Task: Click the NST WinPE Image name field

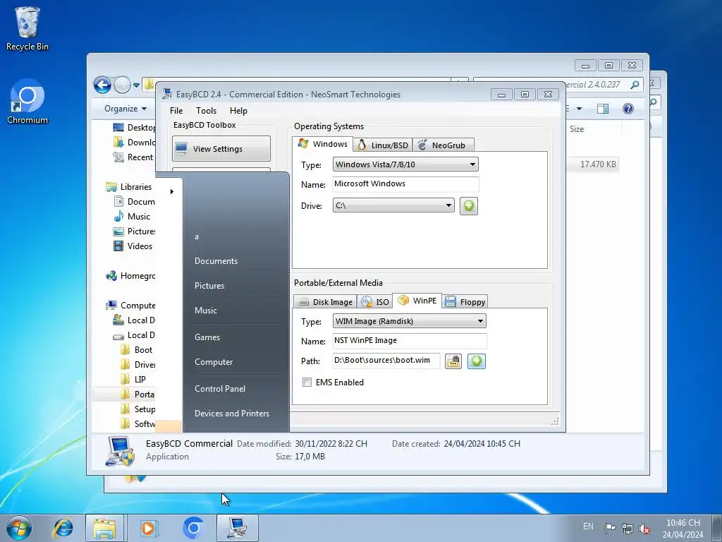Action: point(410,341)
